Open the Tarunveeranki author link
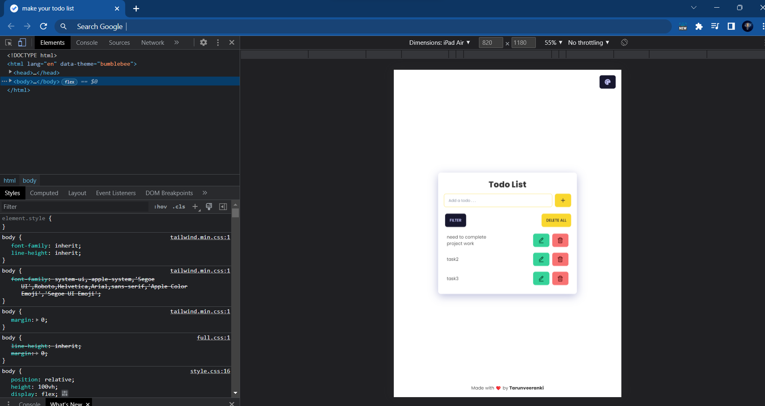This screenshot has width=765, height=406. [x=527, y=388]
